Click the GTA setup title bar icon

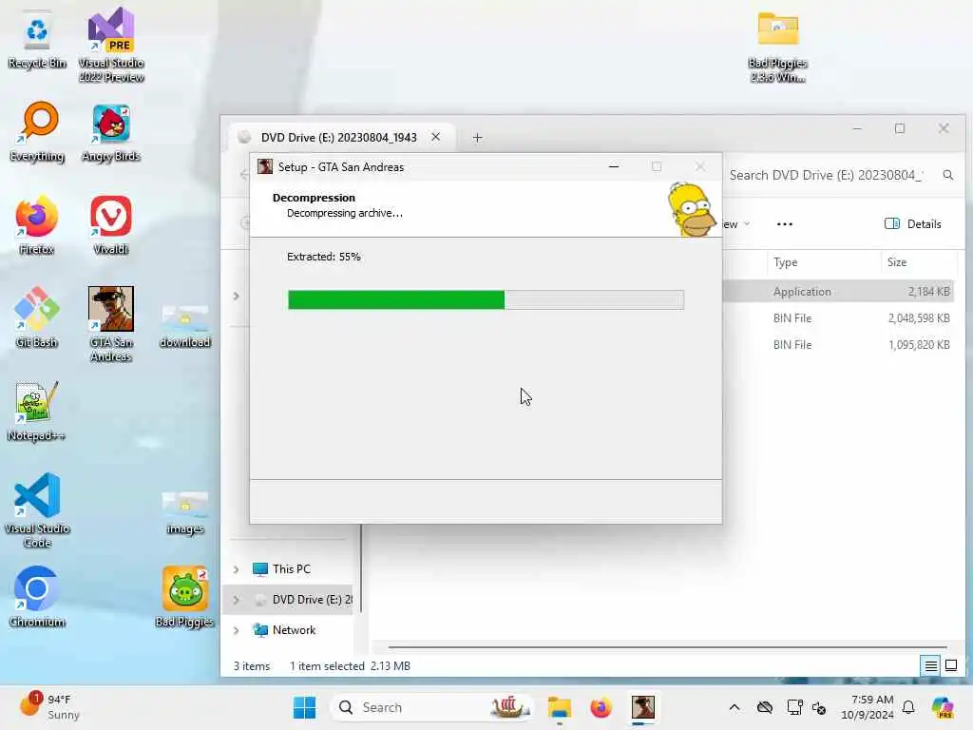[265, 166]
